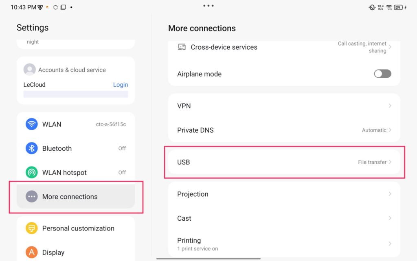Image resolution: width=417 pixels, height=261 pixels.
Task: Expand the VPN settings chevron
Action: [390, 106]
